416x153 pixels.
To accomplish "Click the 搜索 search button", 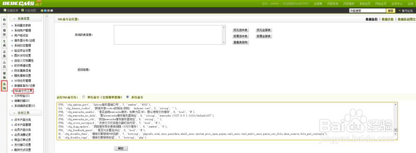I will [390, 11].
